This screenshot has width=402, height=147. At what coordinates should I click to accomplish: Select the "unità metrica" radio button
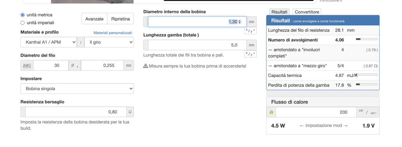coord(22,15)
